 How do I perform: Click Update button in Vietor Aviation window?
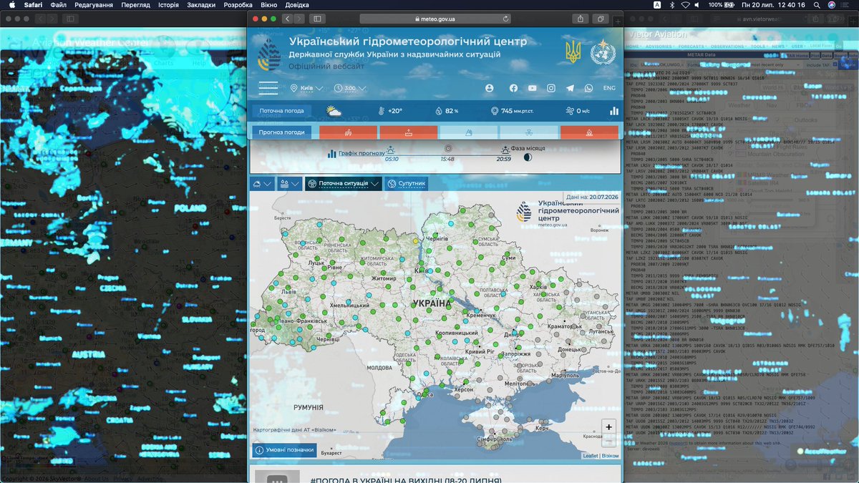(848, 65)
